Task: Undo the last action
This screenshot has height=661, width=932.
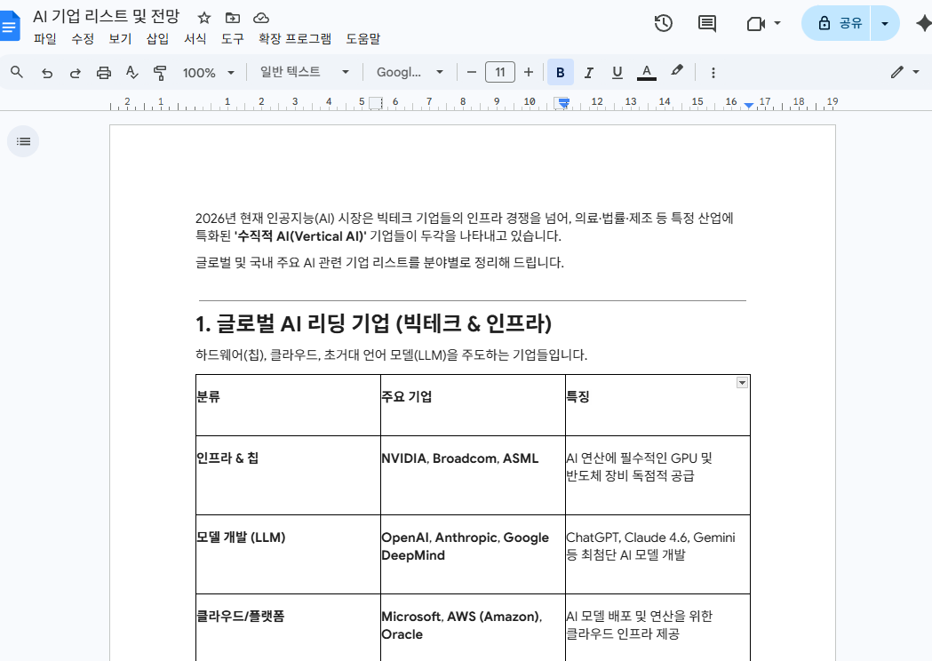Action: point(47,73)
